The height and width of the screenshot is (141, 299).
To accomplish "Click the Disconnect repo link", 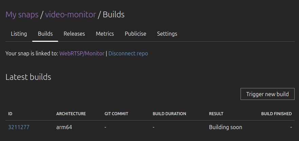I will [128, 53].
